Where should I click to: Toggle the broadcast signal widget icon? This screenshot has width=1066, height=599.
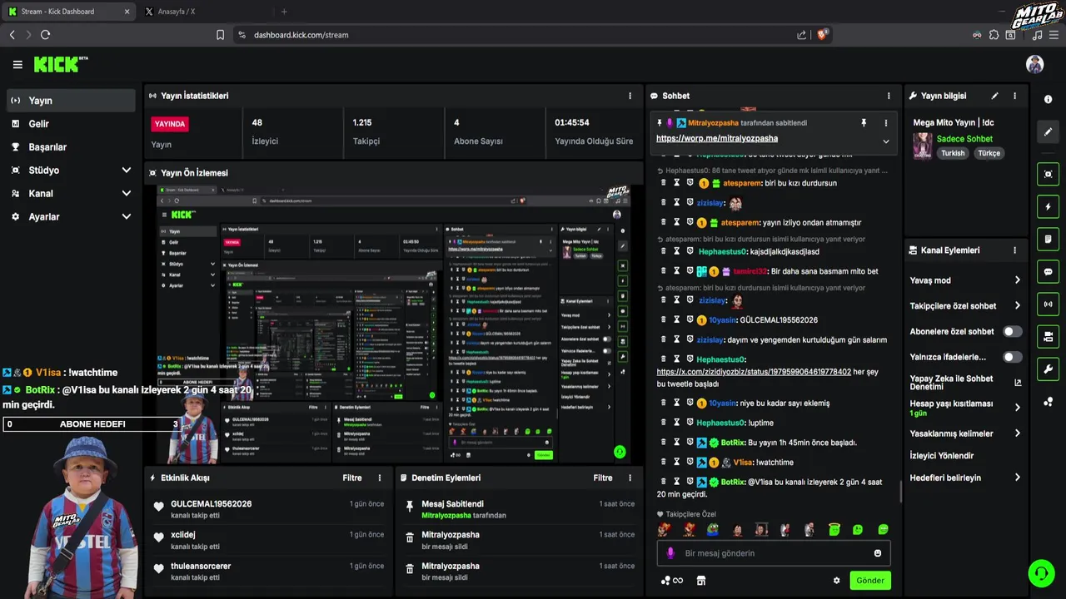(1048, 304)
